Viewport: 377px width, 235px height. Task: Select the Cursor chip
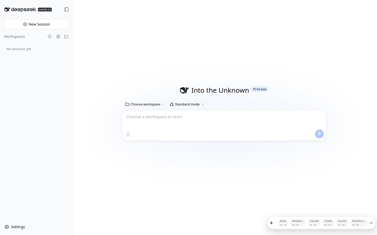[342, 223]
